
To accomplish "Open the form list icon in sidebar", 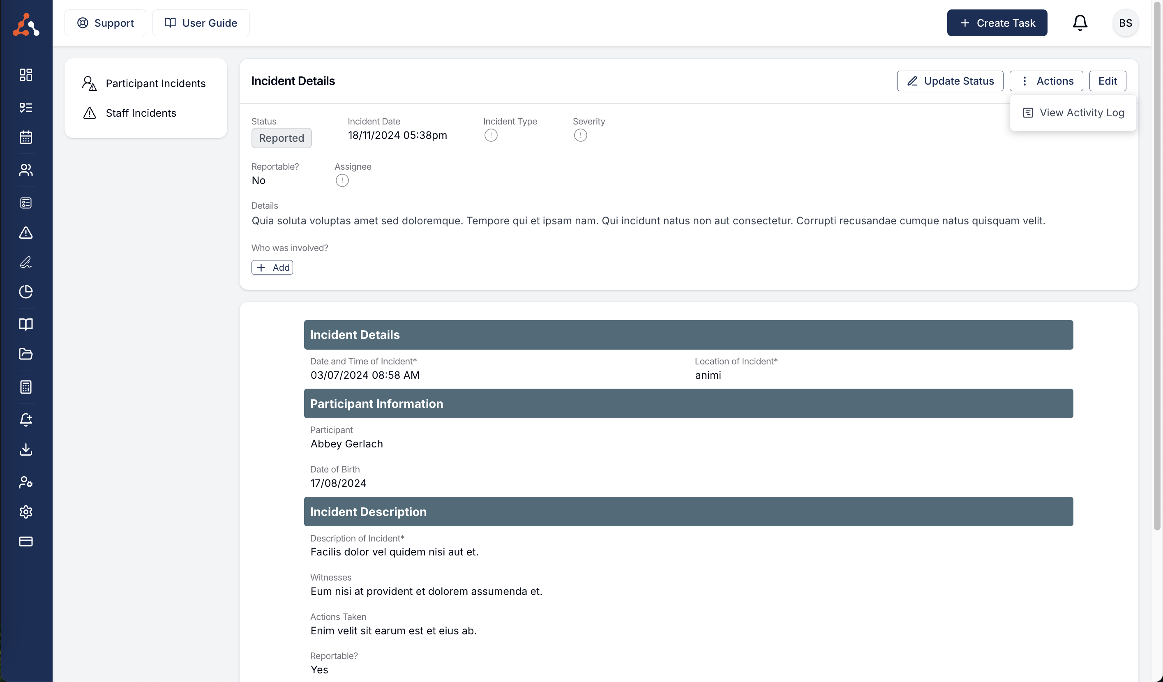I will pos(26,203).
